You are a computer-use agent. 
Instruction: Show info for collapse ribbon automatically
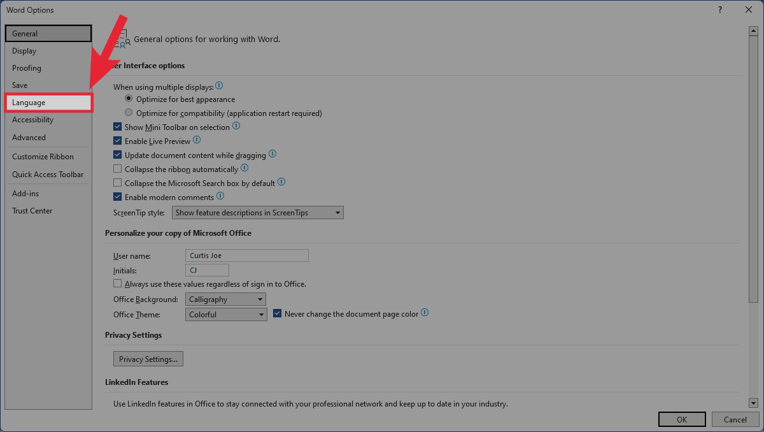tap(244, 168)
